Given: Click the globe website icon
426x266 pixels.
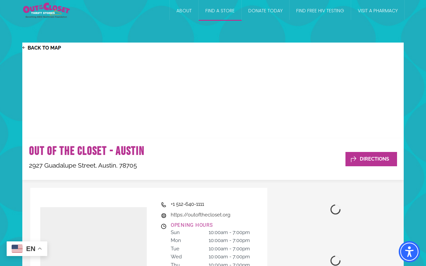Looking at the screenshot, I should click(x=164, y=216).
